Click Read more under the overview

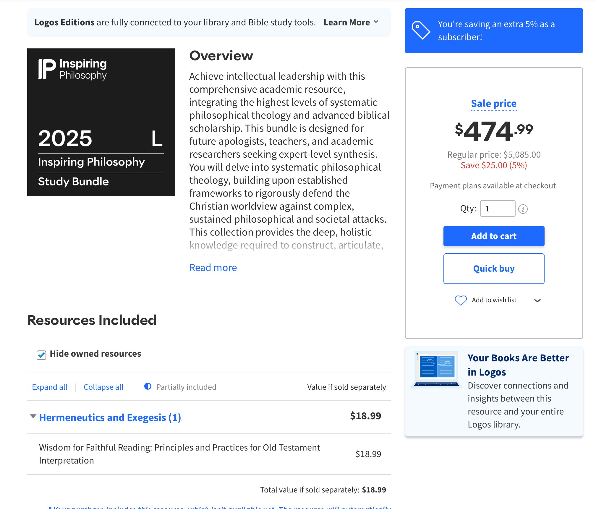213,267
